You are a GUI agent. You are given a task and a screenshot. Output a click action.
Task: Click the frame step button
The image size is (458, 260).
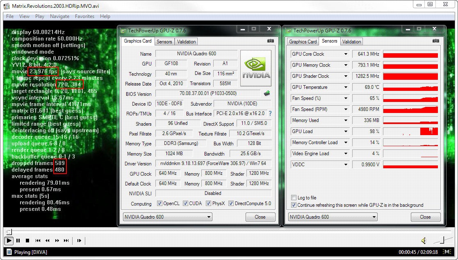pyautogui.click(x=79, y=241)
